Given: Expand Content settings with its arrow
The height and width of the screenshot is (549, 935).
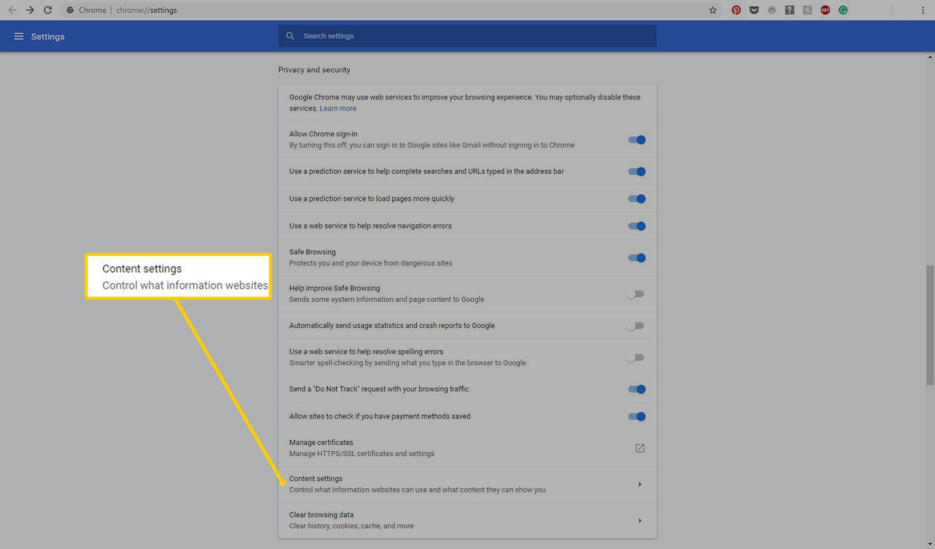Looking at the screenshot, I should pos(640,485).
